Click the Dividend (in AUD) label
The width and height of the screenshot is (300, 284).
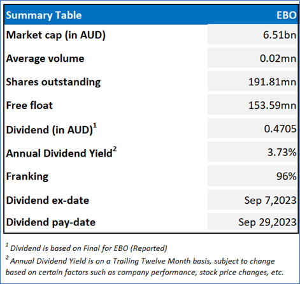coord(52,129)
